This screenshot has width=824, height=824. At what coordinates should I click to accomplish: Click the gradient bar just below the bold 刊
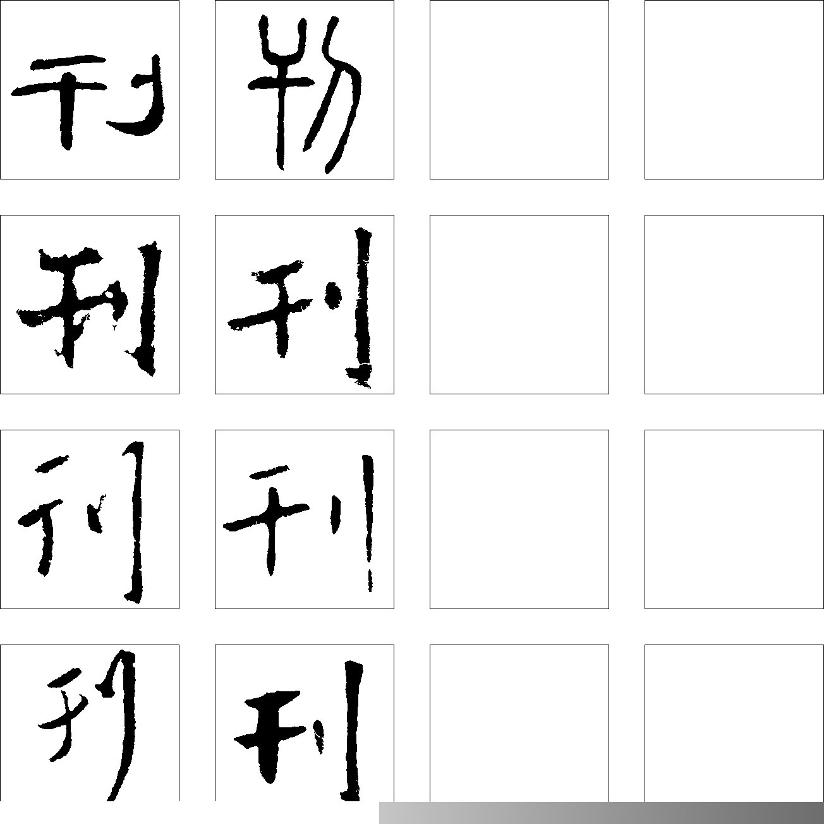click(387, 813)
